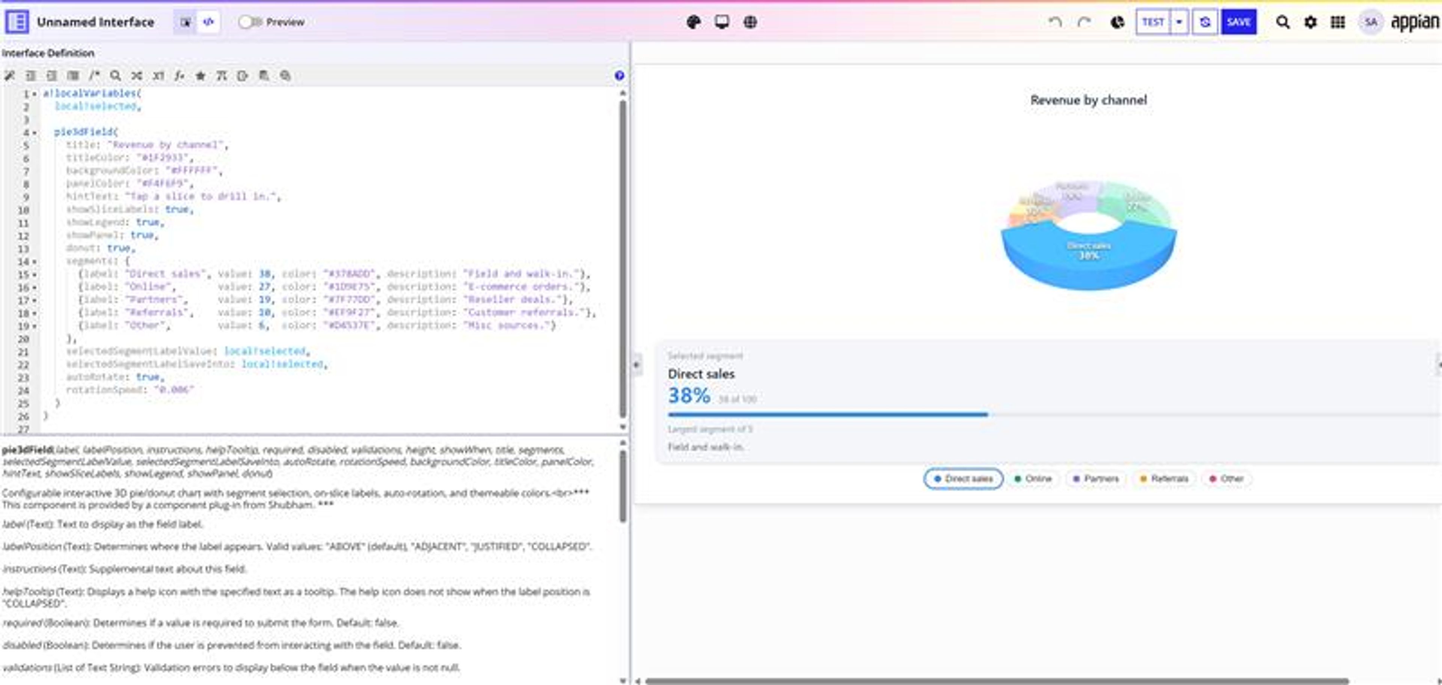Open the performance pie chart icon
Image resolution: width=1442 pixels, height=685 pixels.
pos(1117,22)
